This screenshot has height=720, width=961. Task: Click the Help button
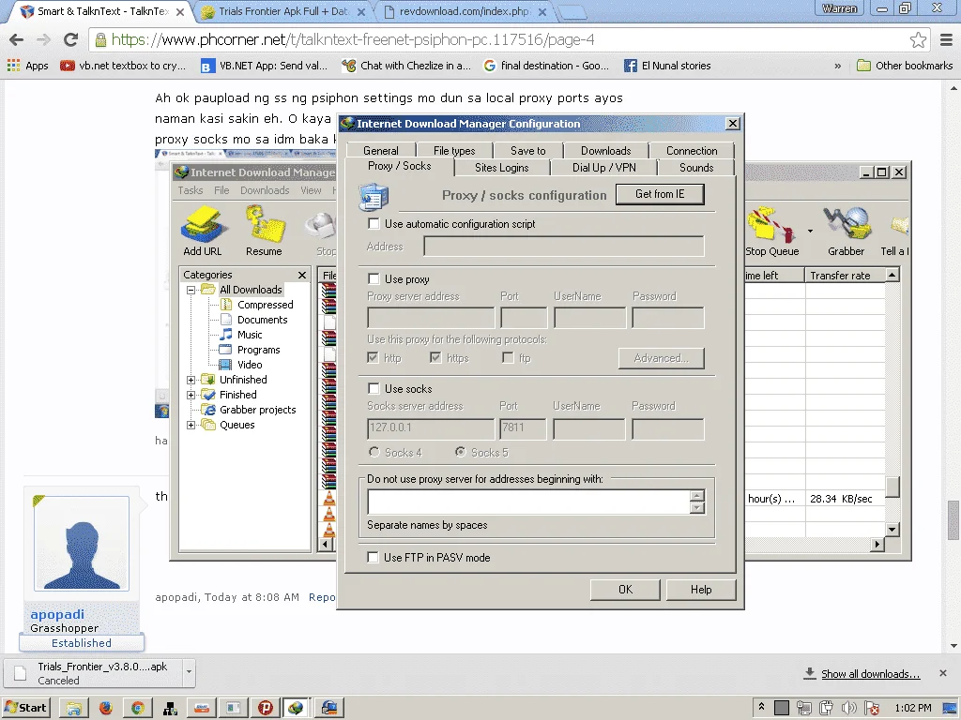700,589
